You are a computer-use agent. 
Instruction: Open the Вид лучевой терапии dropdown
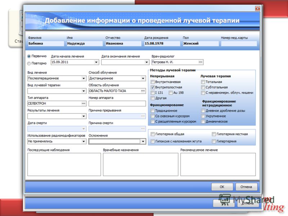pyautogui.click(x=84, y=91)
